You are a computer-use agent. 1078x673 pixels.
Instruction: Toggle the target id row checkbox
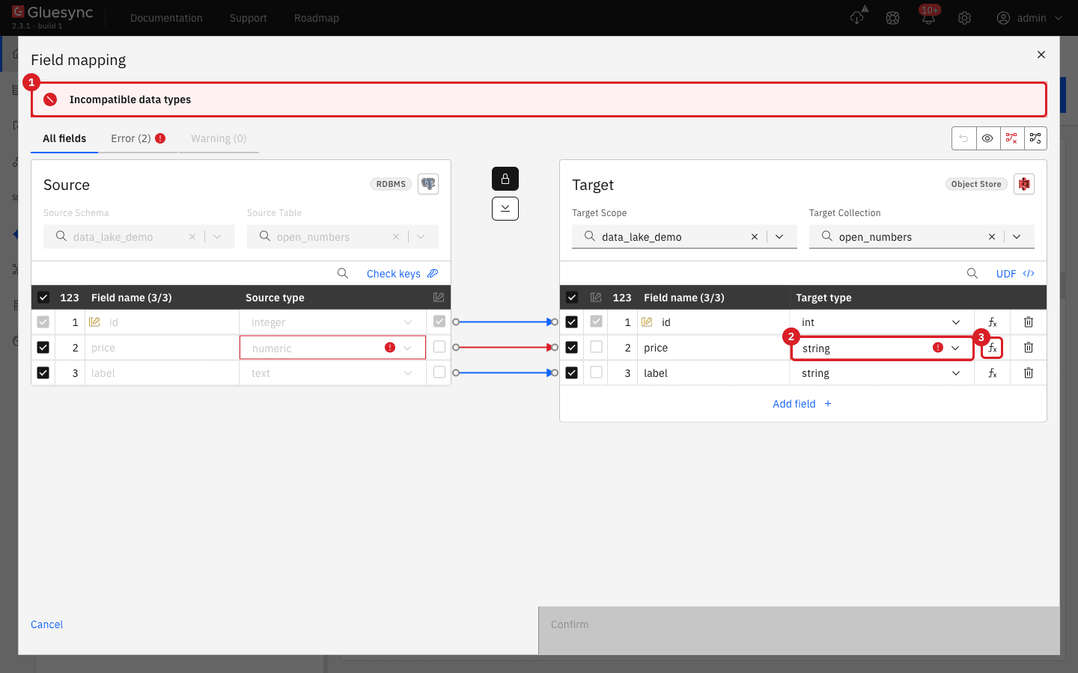(x=572, y=322)
